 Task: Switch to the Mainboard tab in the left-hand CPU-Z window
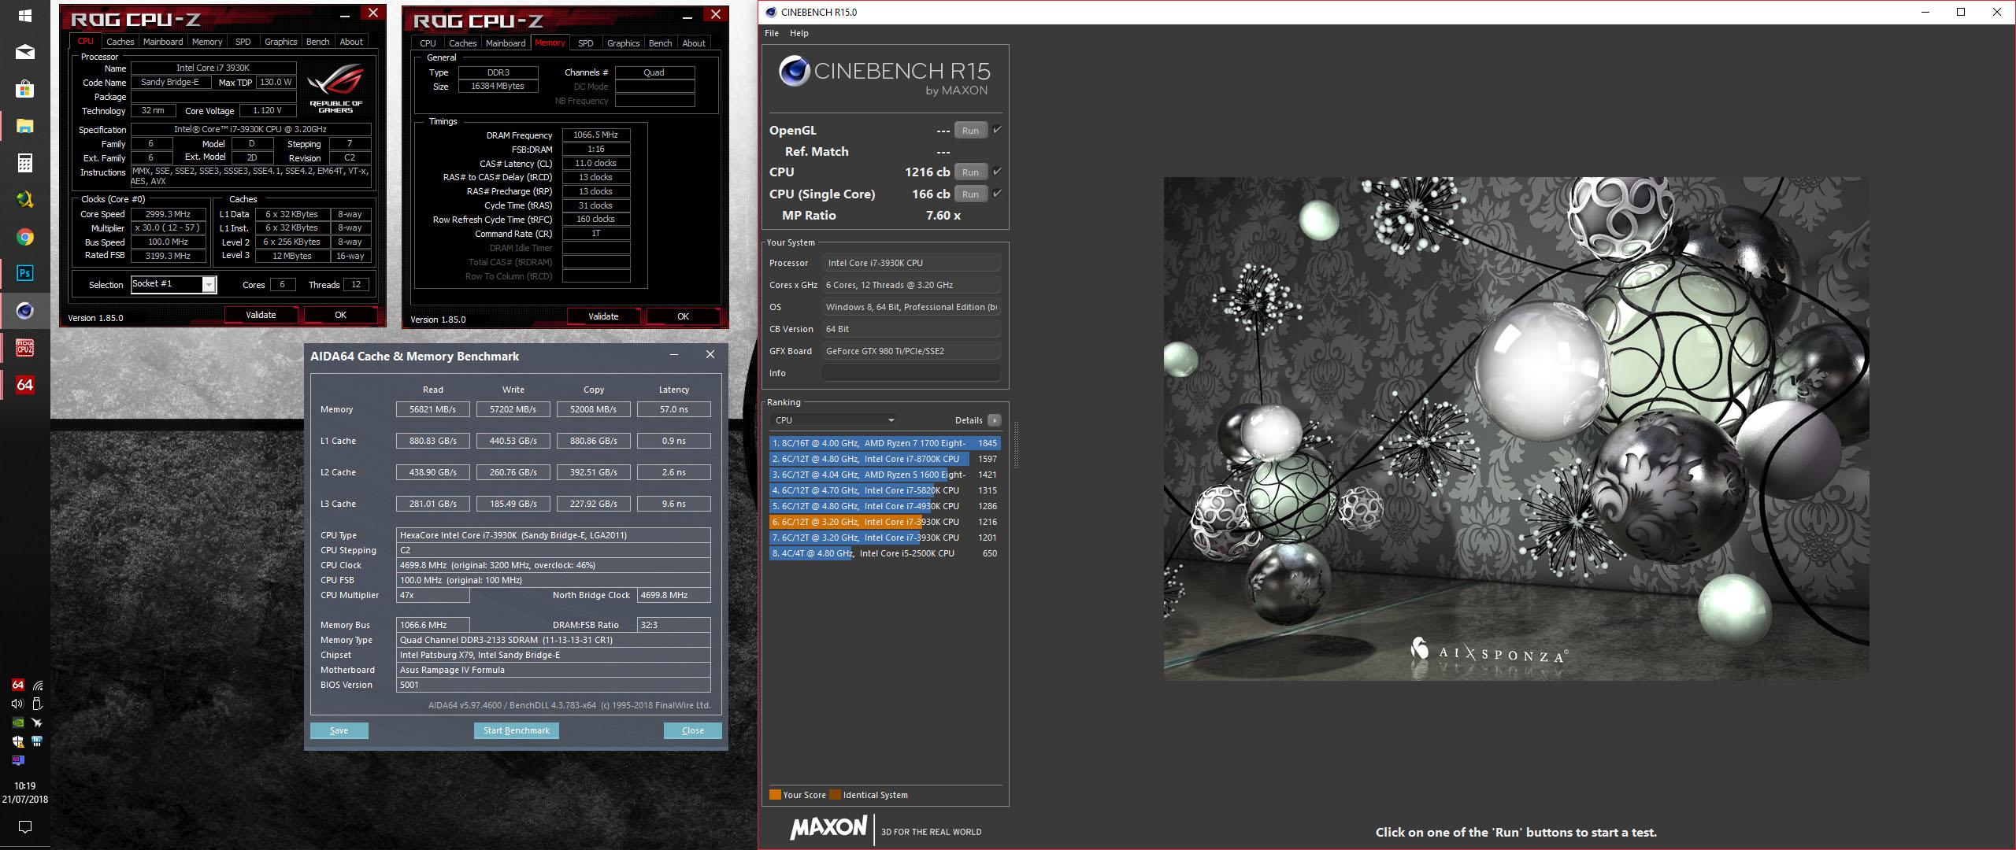pyautogui.click(x=163, y=42)
